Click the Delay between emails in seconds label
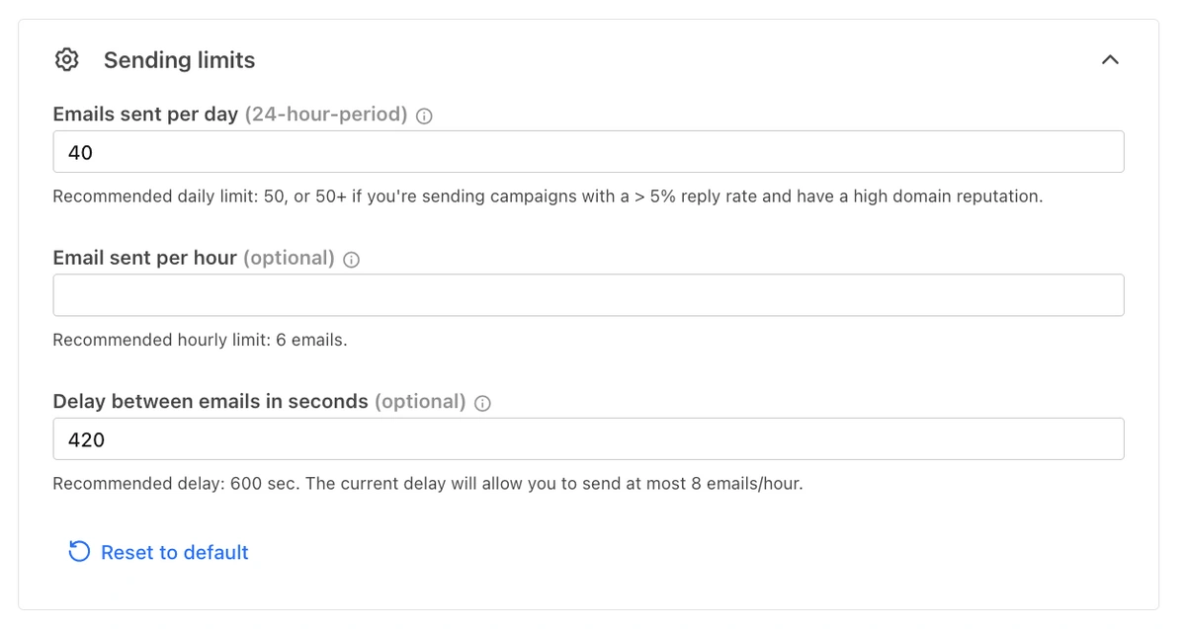The image size is (1186, 629). coord(211,402)
